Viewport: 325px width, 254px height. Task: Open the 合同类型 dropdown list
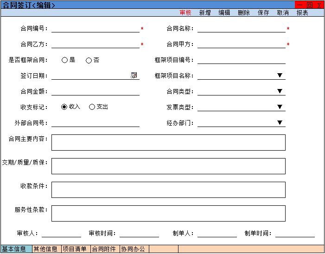280,91
